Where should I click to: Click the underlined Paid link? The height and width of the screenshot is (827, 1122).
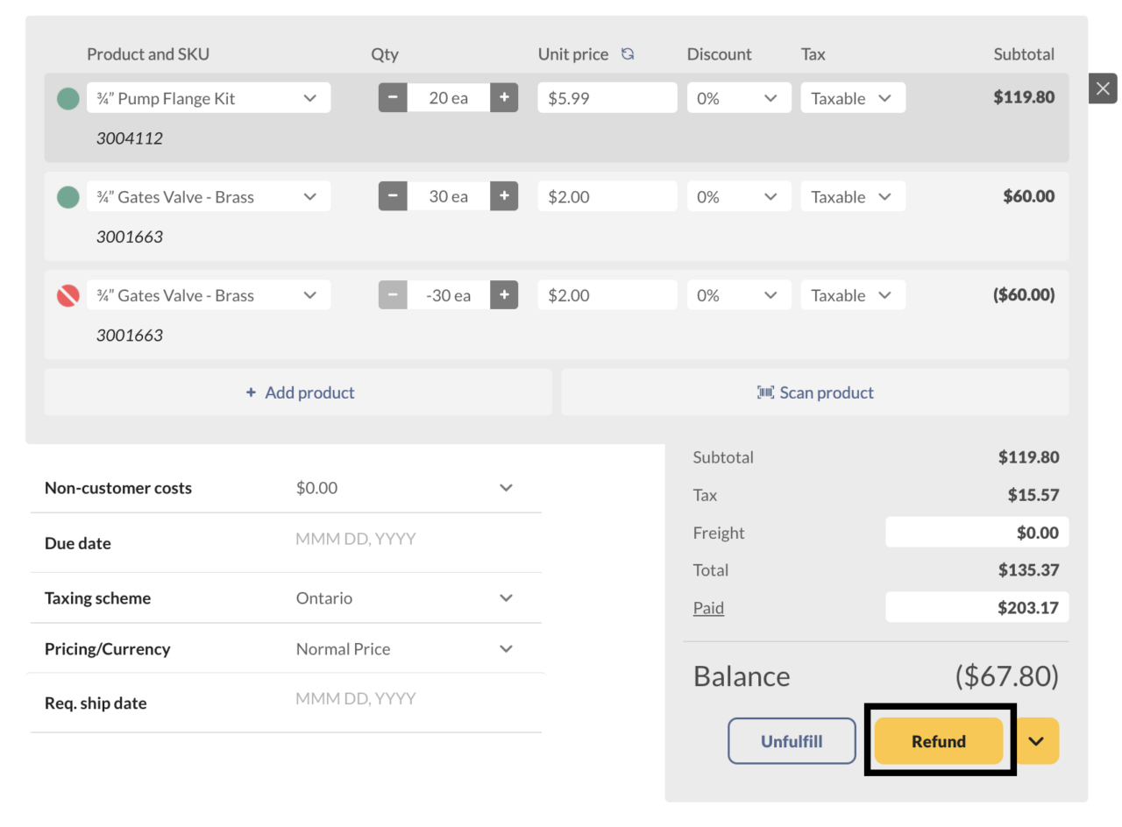tap(708, 607)
